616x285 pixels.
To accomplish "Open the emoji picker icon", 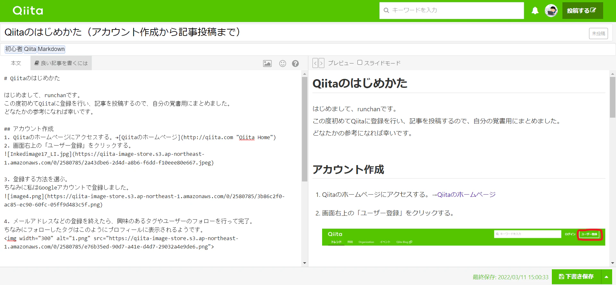I will point(282,63).
